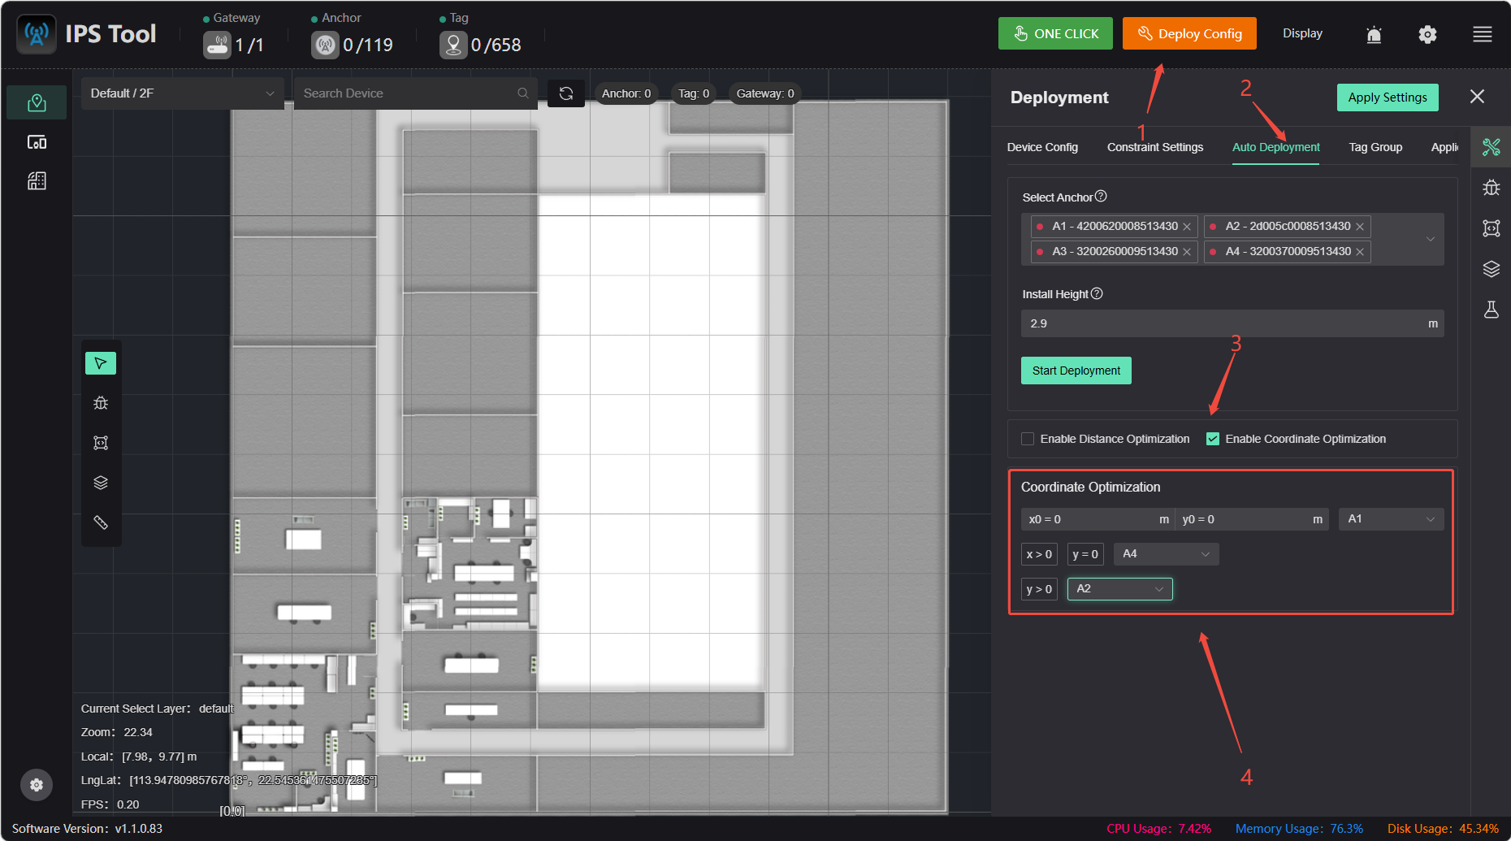
Task: Open the round settings button at bottom left
Action: (37, 785)
